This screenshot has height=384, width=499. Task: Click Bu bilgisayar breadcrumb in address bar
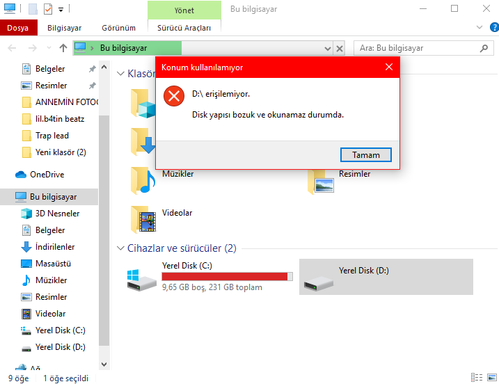(x=124, y=48)
